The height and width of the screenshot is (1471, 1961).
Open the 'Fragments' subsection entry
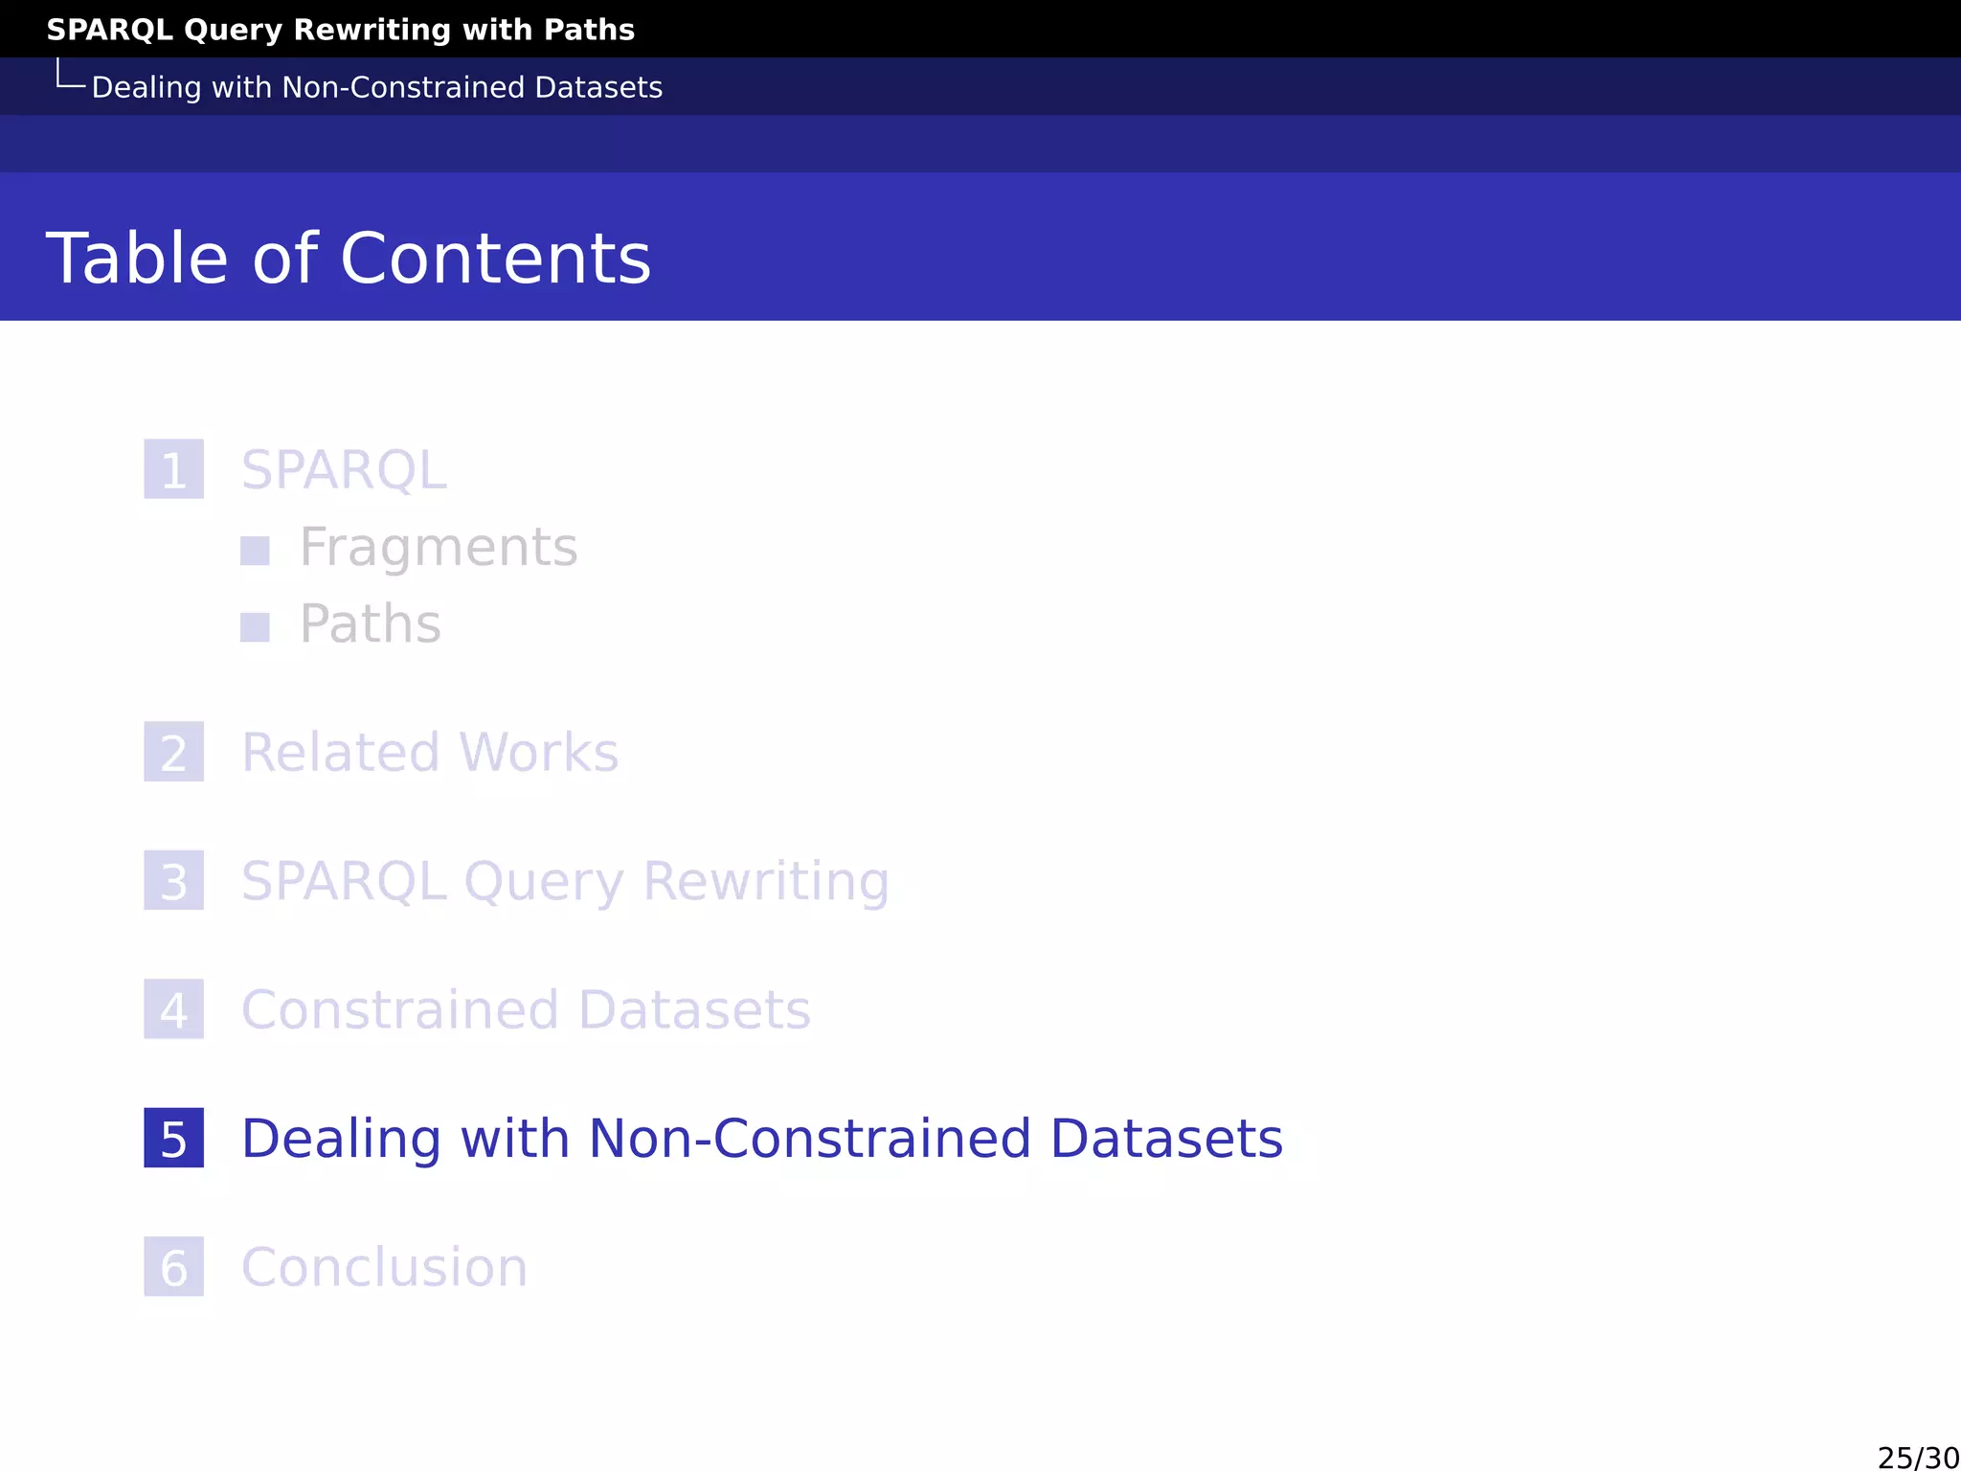439,548
